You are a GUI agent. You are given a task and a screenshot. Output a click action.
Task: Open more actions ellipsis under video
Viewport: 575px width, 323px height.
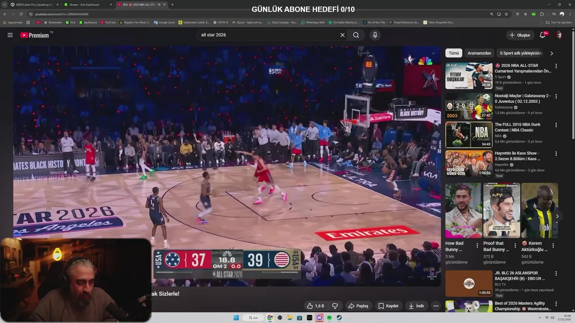coord(436,306)
